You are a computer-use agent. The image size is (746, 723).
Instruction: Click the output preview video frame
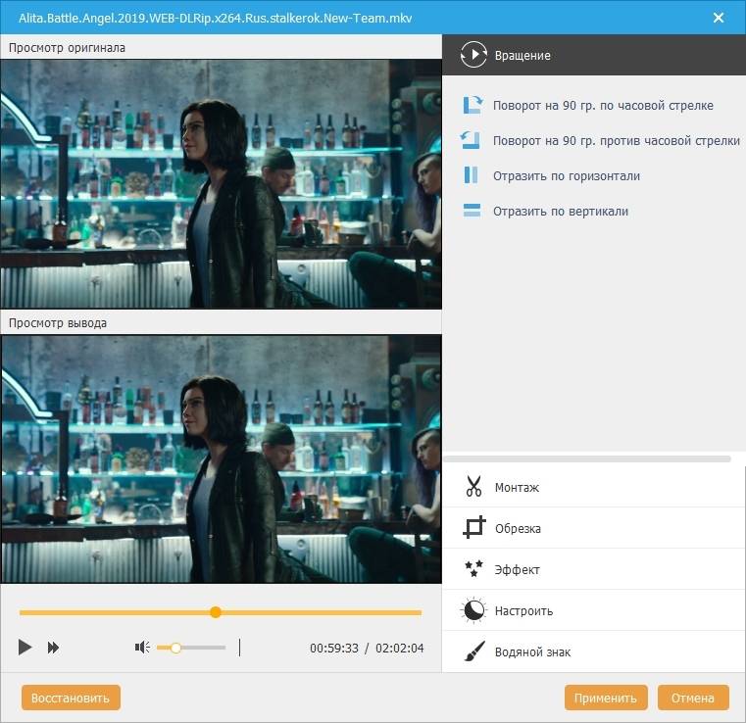click(x=222, y=458)
